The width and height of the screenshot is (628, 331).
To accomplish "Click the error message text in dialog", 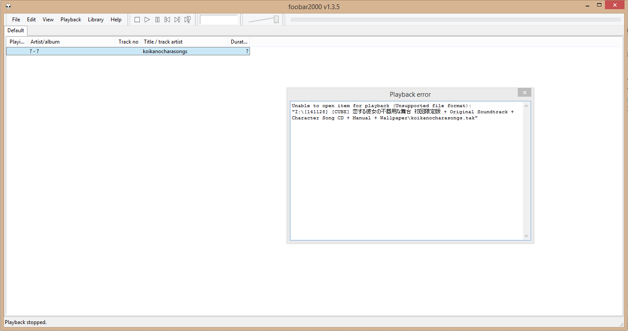I will coord(403,112).
